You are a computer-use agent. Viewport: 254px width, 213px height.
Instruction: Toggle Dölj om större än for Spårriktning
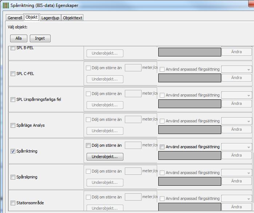tap(88, 145)
